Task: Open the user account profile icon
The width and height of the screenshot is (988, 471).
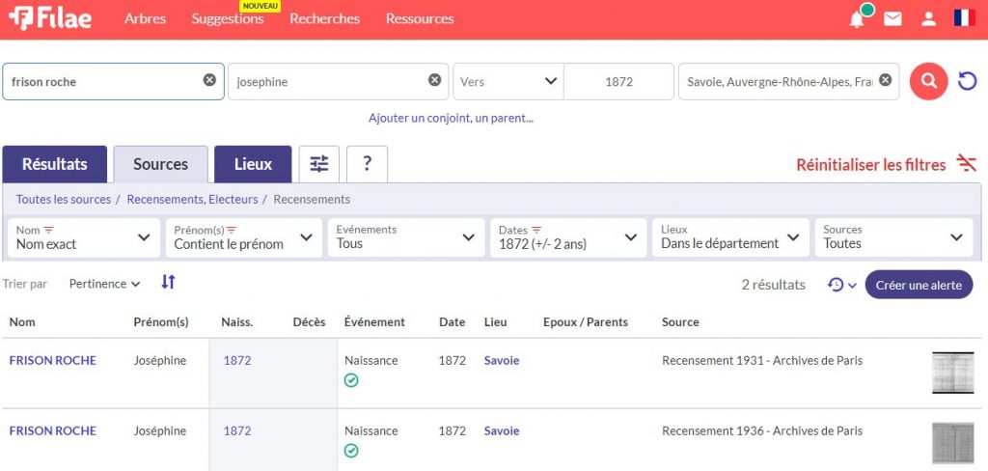Action: pos(928,19)
